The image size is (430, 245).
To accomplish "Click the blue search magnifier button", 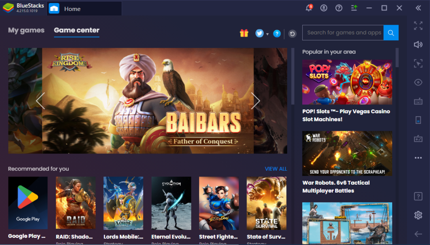I will point(391,33).
